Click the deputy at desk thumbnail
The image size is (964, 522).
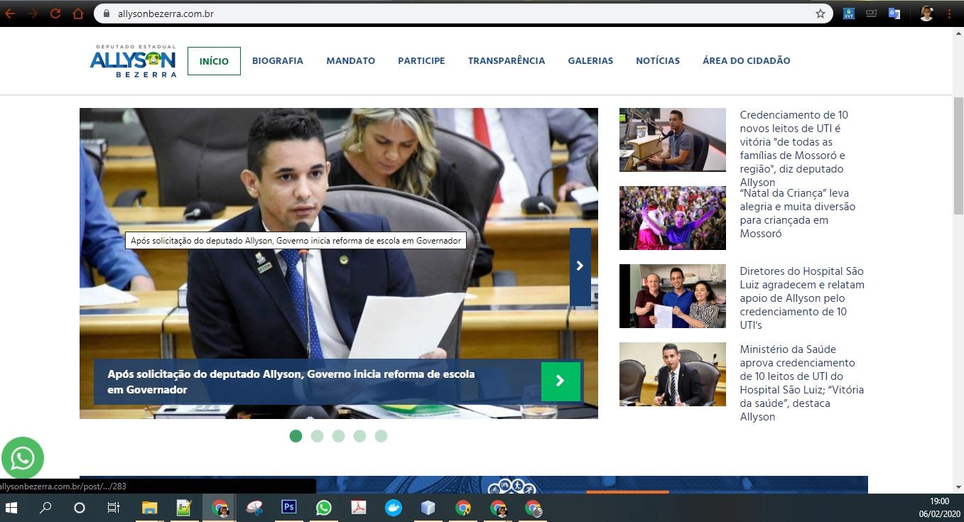(673, 374)
